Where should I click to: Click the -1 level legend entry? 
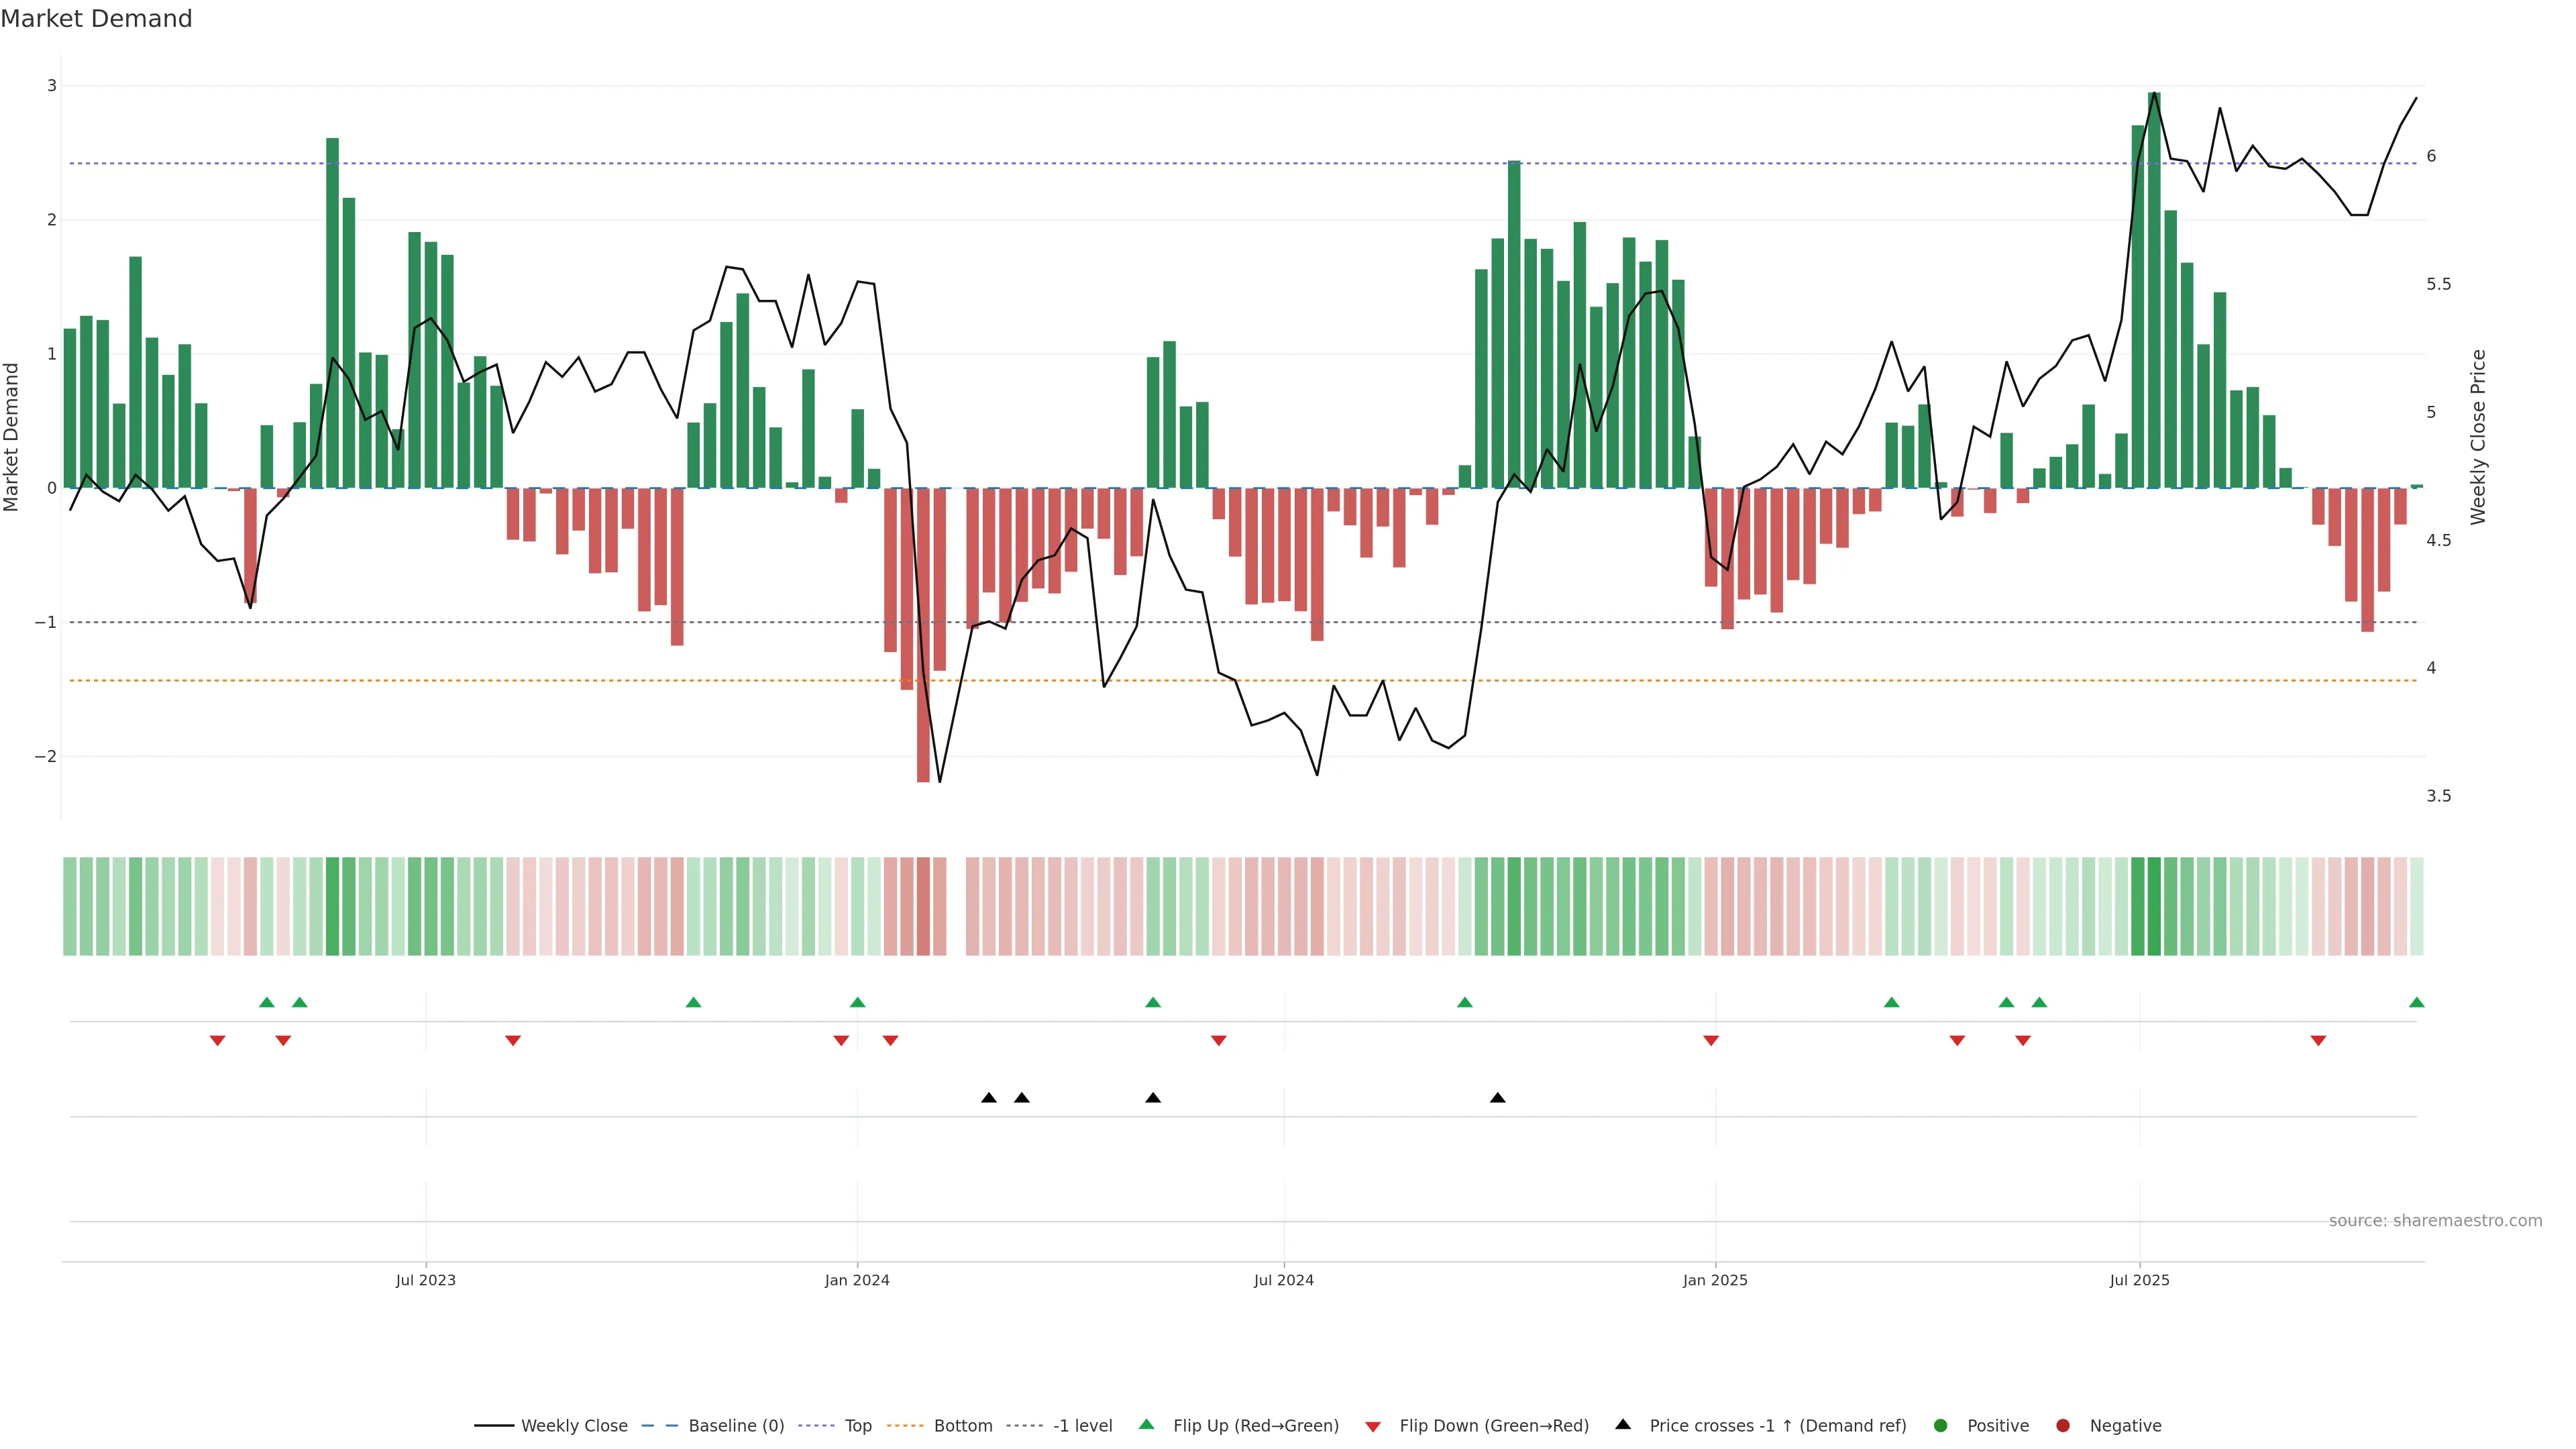tap(1082, 1425)
